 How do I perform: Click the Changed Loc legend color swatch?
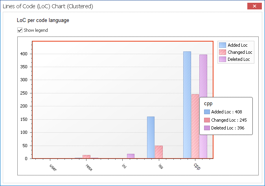tap(223, 52)
